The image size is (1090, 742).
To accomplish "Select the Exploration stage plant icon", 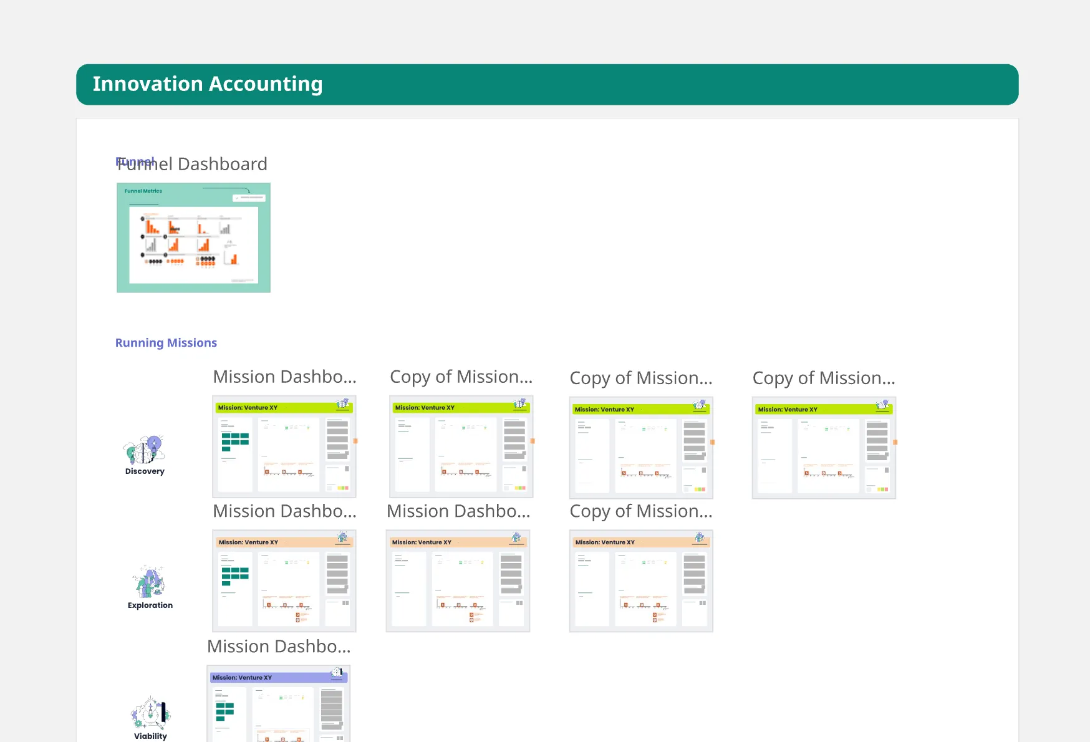I will pyautogui.click(x=150, y=582).
